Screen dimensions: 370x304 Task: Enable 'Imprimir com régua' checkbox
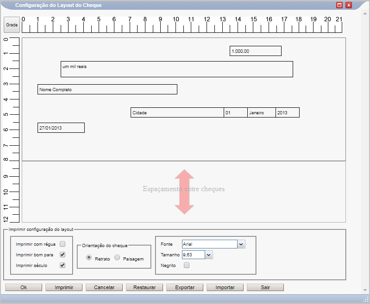pos(63,244)
